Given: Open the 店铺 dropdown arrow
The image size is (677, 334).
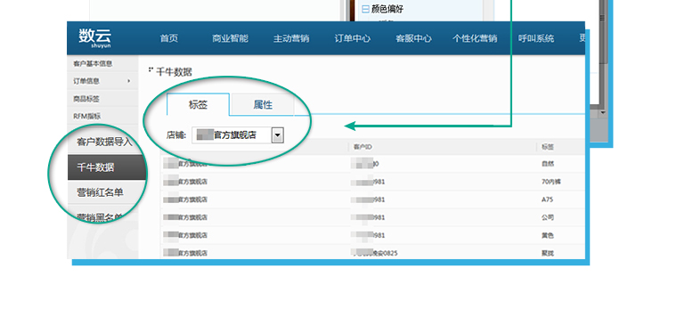Looking at the screenshot, I should coord(277,135).
